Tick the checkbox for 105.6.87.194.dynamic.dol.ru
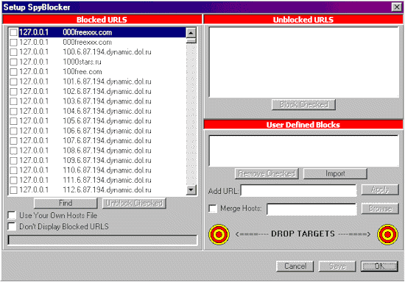Viewport: 405px width, 282px height. 13,121
